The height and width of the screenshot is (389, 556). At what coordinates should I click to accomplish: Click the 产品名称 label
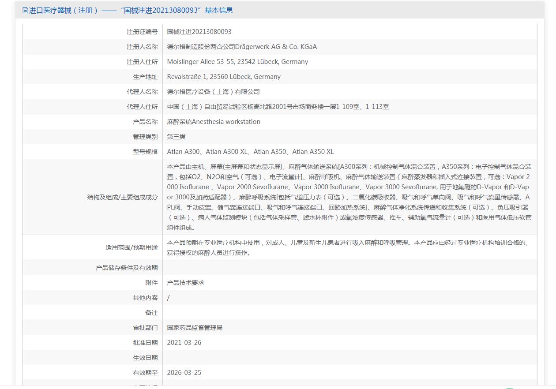145,122
